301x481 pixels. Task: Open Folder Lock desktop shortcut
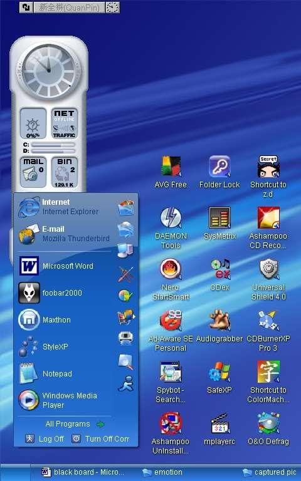[219, 172]
